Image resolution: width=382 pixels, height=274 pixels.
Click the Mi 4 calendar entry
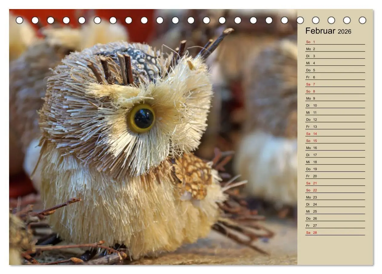click(335, 63)
